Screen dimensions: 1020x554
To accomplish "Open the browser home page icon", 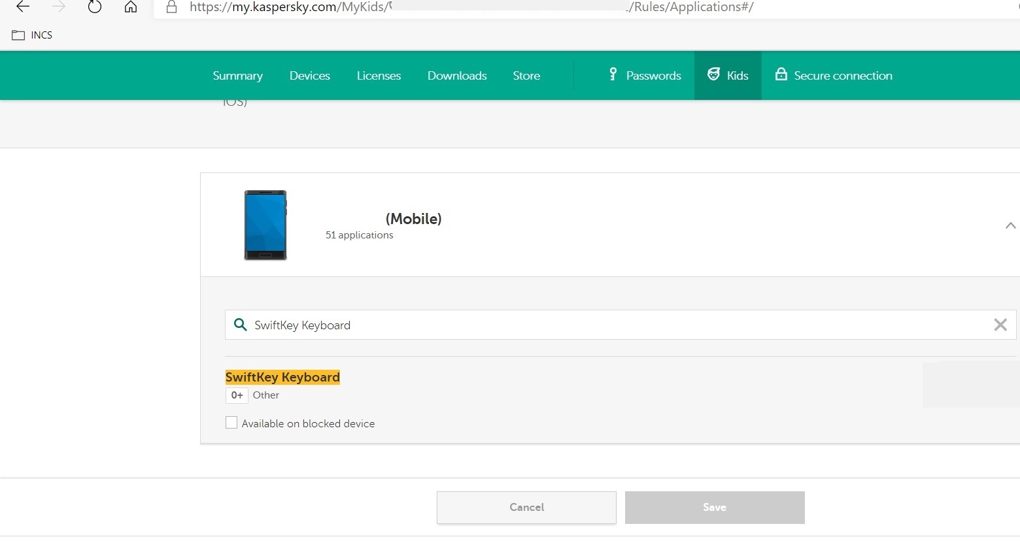I will click(x=131, y=7).
